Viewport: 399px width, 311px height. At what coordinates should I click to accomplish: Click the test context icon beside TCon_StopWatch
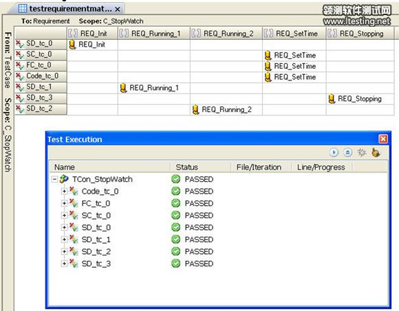click(64, 179)
